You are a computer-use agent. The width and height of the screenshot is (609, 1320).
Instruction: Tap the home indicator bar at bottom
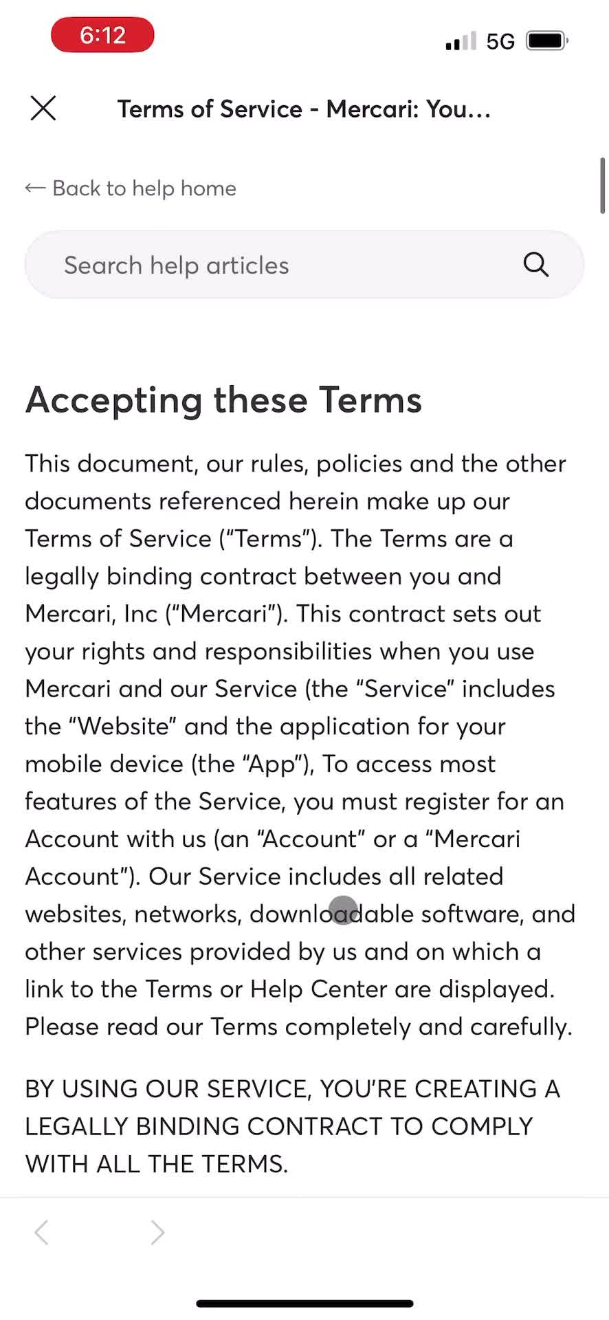tap(304, 1303)
